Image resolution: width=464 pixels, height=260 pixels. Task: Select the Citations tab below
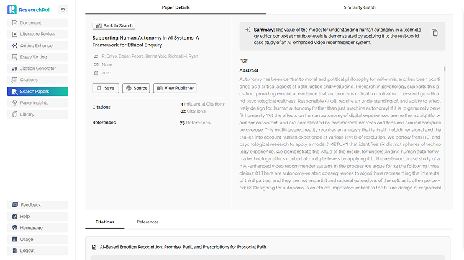pos(105,222)
